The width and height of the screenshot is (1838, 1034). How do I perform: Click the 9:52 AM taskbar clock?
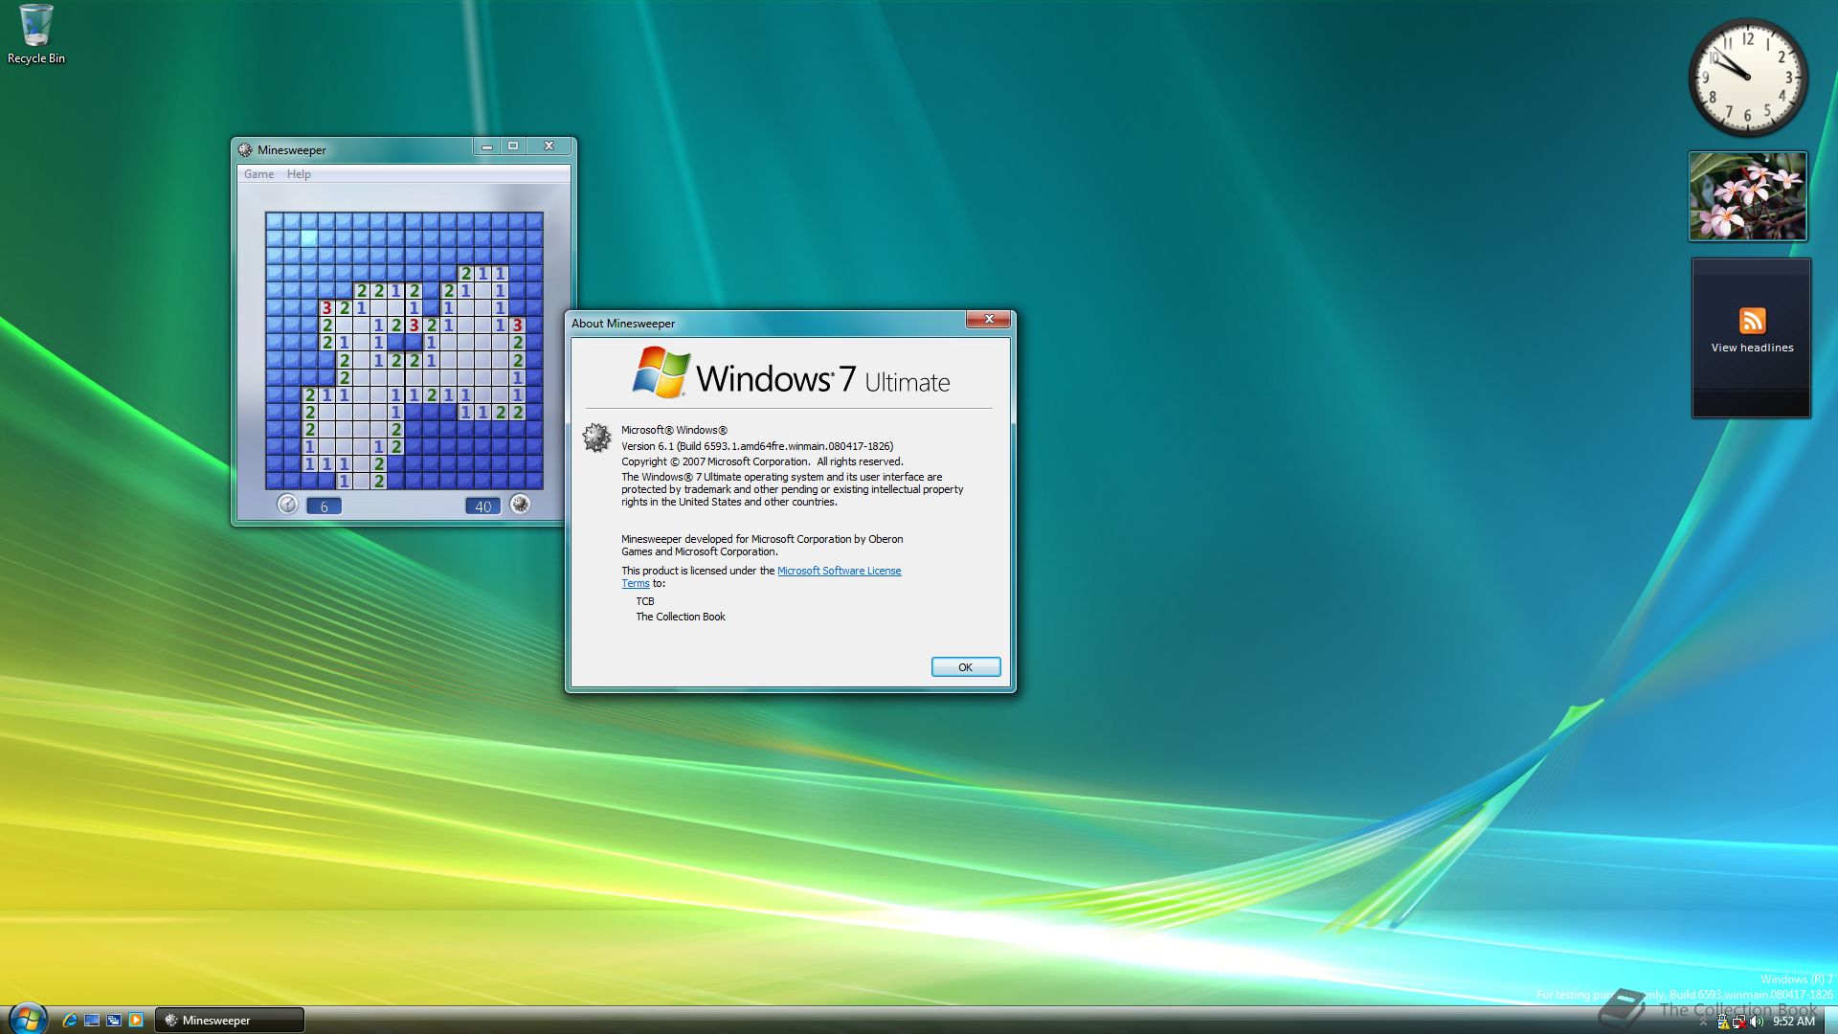(1794, 1022)
